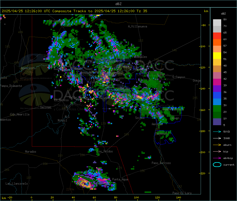Click the Guadales location label
Screen dimensions: 237x201
tap(141, 57)
